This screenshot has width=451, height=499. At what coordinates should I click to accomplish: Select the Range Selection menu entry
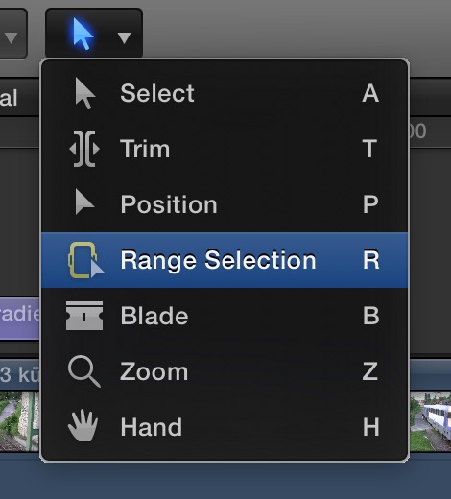coord(225,260)
